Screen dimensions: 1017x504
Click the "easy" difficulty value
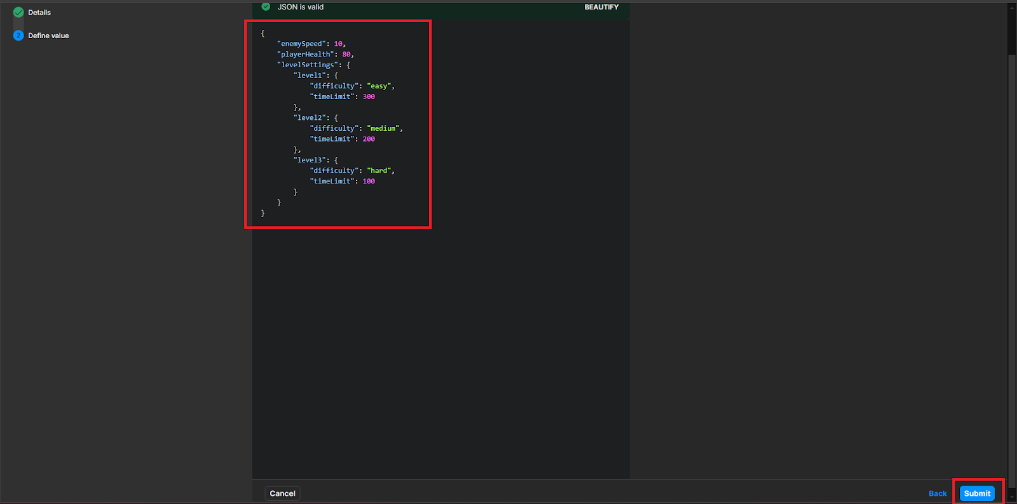click(x=379, y=86)
